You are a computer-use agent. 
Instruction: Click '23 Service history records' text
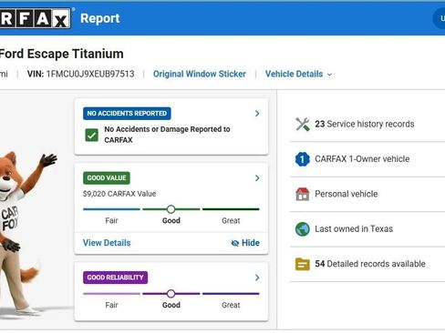tap(365, 124)
